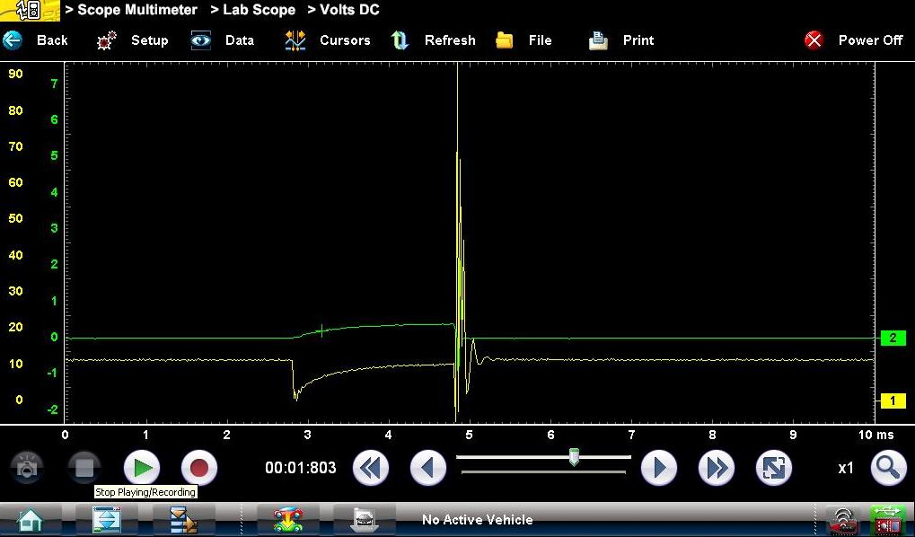Click the red Record button
Viewport: 915px width, 537px height.
coord(199,468)
